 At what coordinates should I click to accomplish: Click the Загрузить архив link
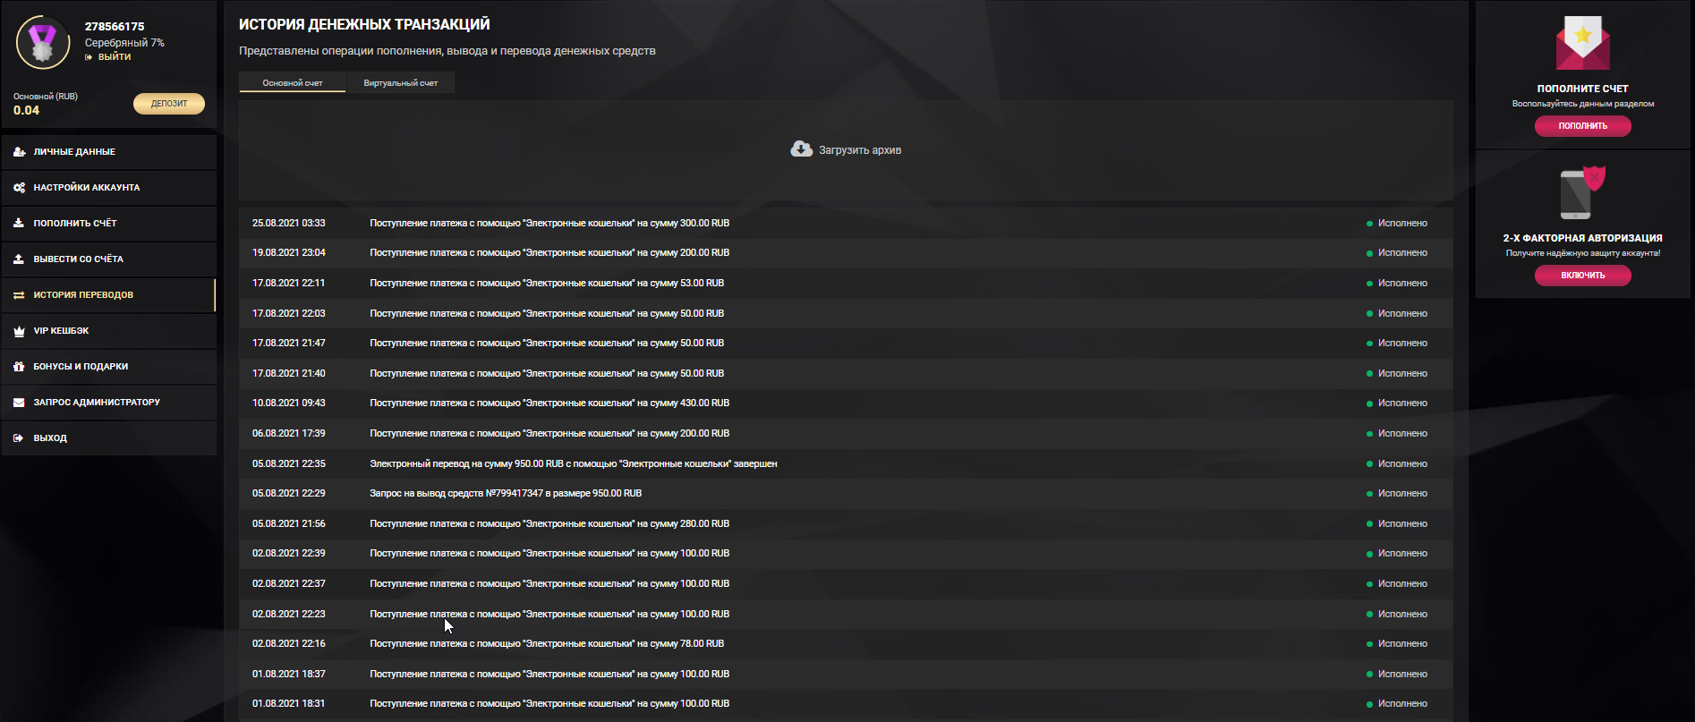pyautogui.click(x=859, y=150)
